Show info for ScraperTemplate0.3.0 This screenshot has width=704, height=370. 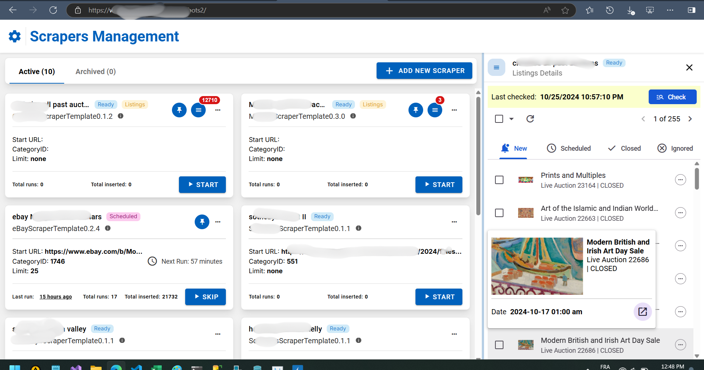coord(353,116)
